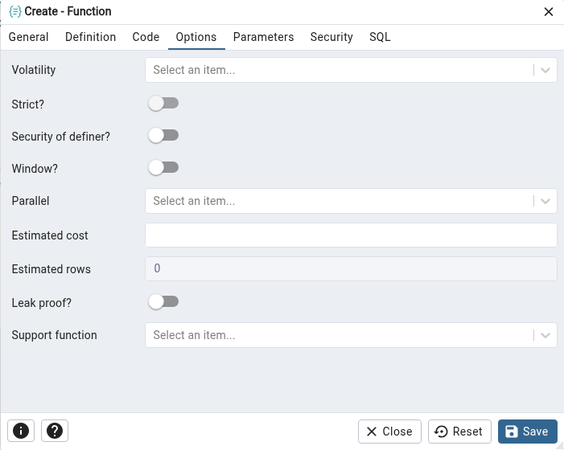Viewport: 564px width, 450px height.
Task: Open the Support function dropdown
Action: [351, 335]
